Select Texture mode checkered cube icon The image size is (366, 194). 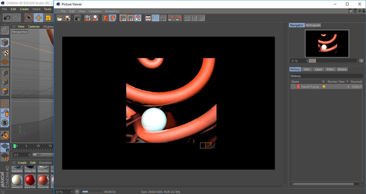tap(5, 52)
